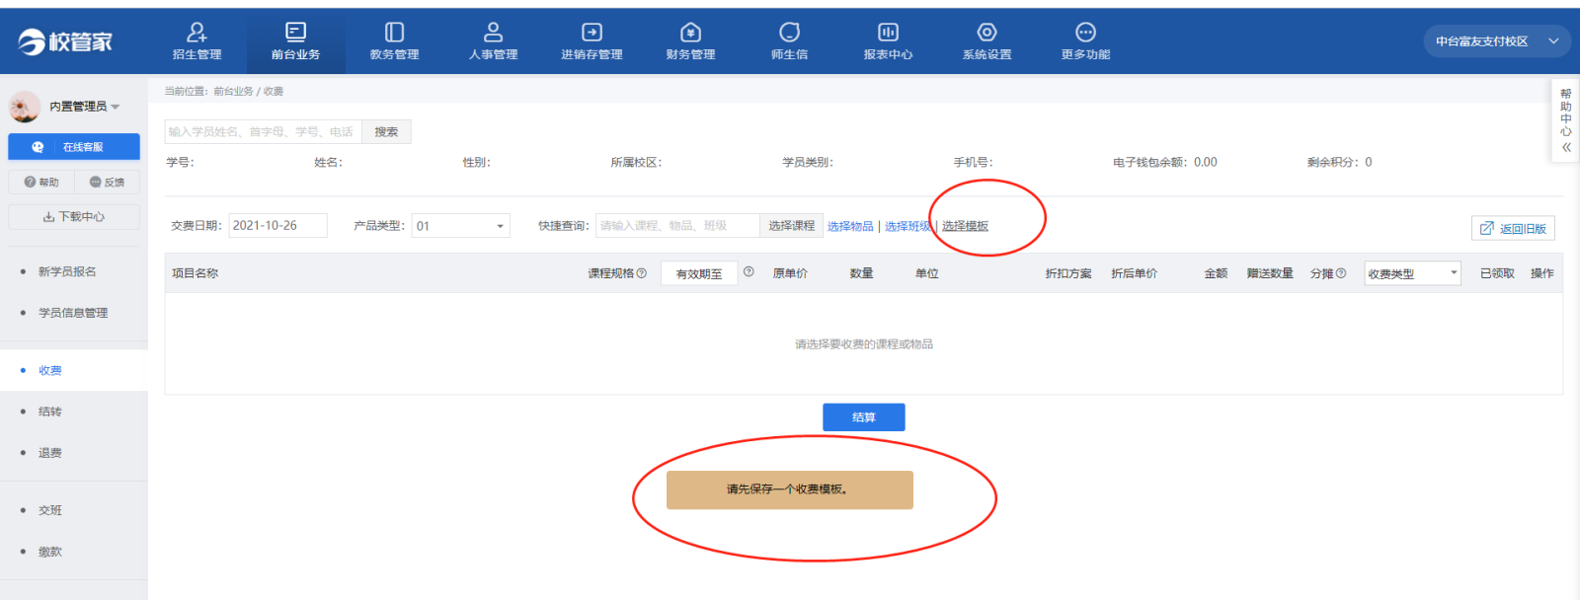Click the 选择班级 link
Screen dimensions: 1580x600
(908, 226)
